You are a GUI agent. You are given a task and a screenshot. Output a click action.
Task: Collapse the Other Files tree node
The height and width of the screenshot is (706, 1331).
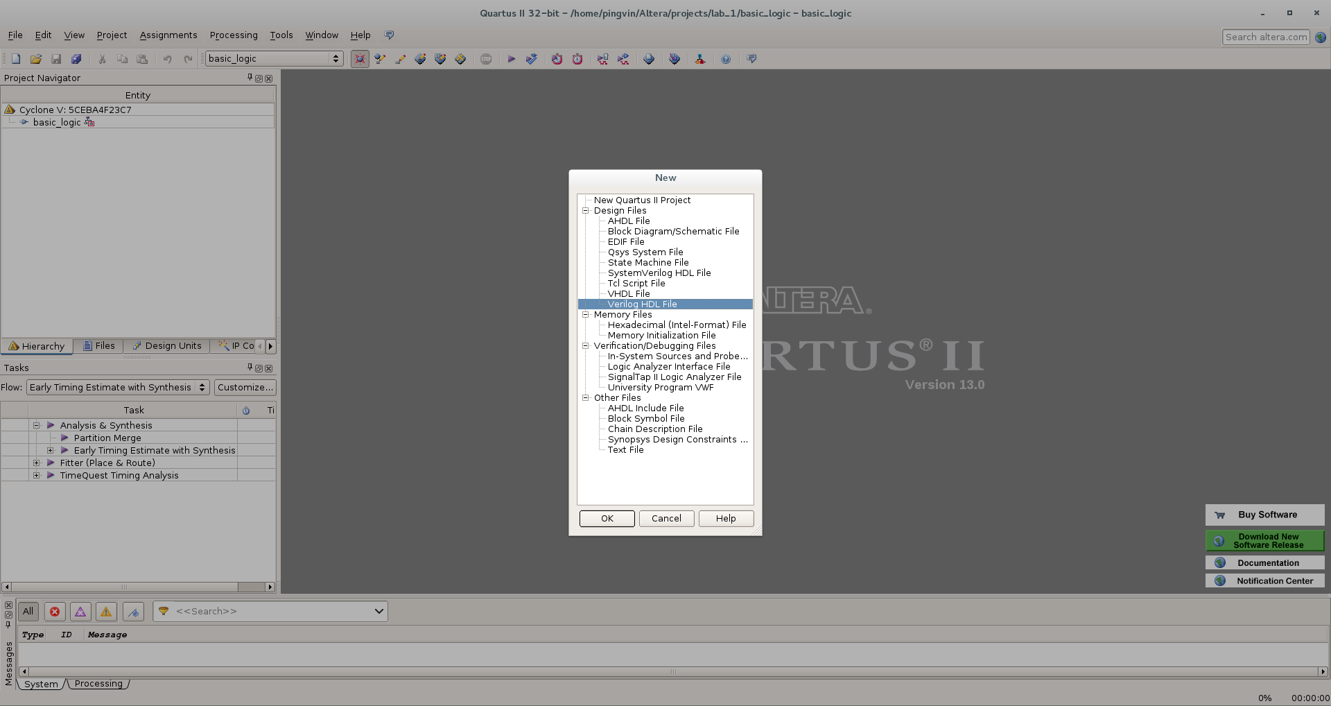click(x=585, y=397)
